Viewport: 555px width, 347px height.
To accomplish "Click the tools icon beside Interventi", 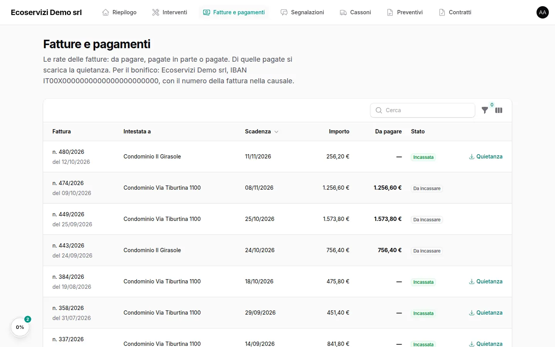I will pos(156,12).
